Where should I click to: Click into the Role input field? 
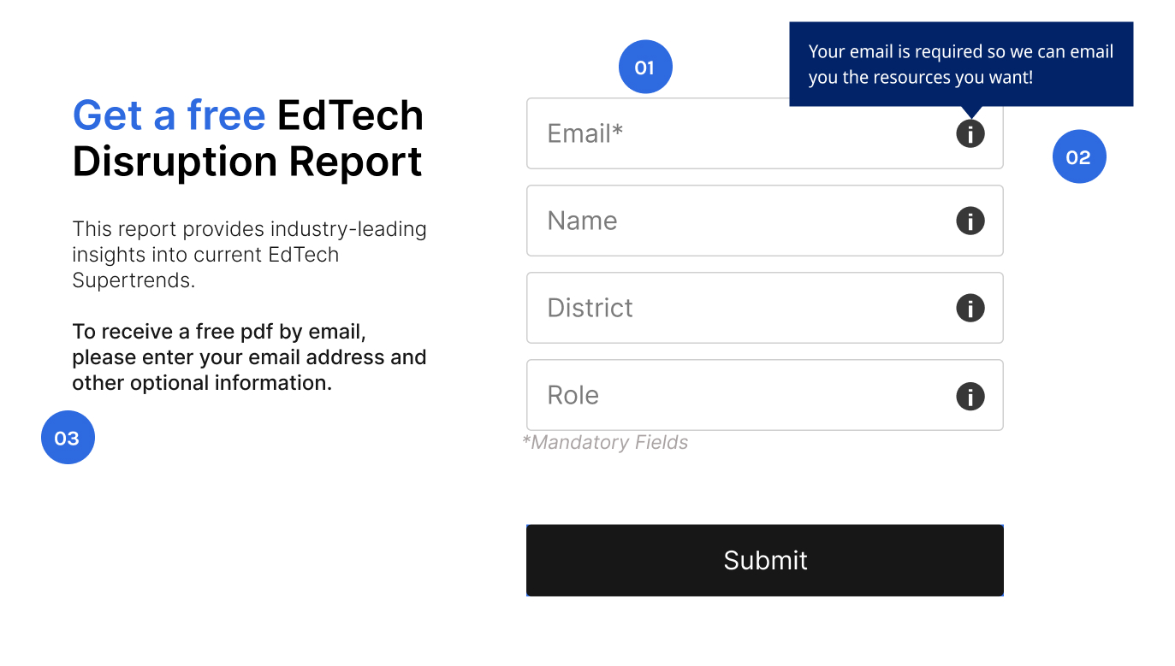pyautogui.click(x=764, y=395)
